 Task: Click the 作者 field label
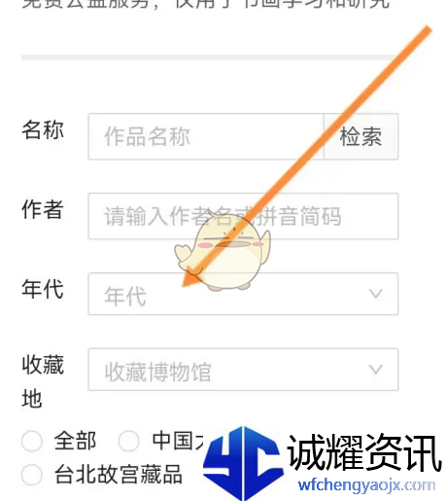coord(43,209)
